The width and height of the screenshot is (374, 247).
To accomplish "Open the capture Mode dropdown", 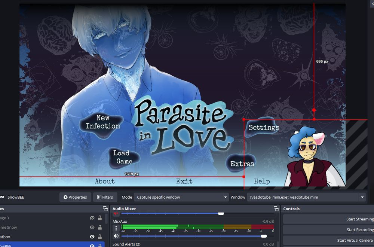I will point(181,197).
